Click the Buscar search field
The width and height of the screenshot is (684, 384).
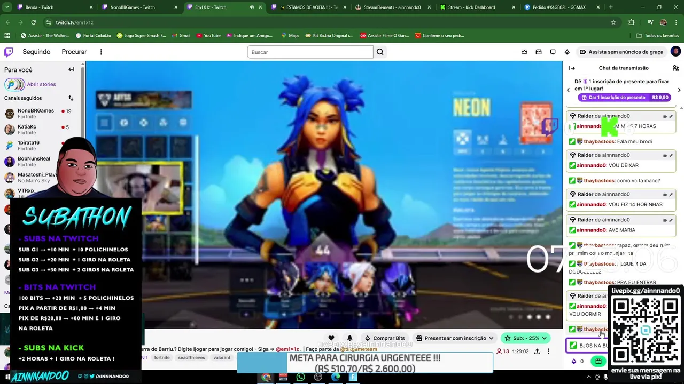click(310, 52)
